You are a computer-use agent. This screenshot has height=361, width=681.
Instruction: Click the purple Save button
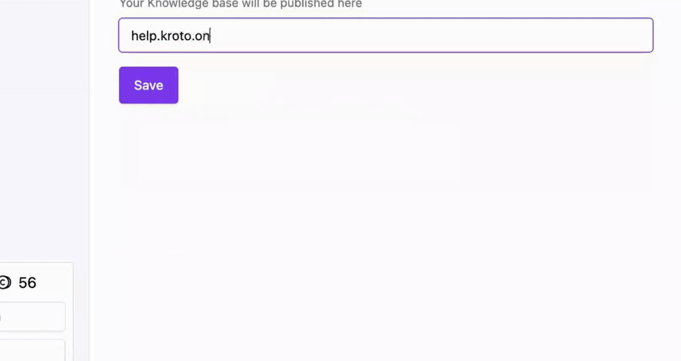click(x=148, y=85)
